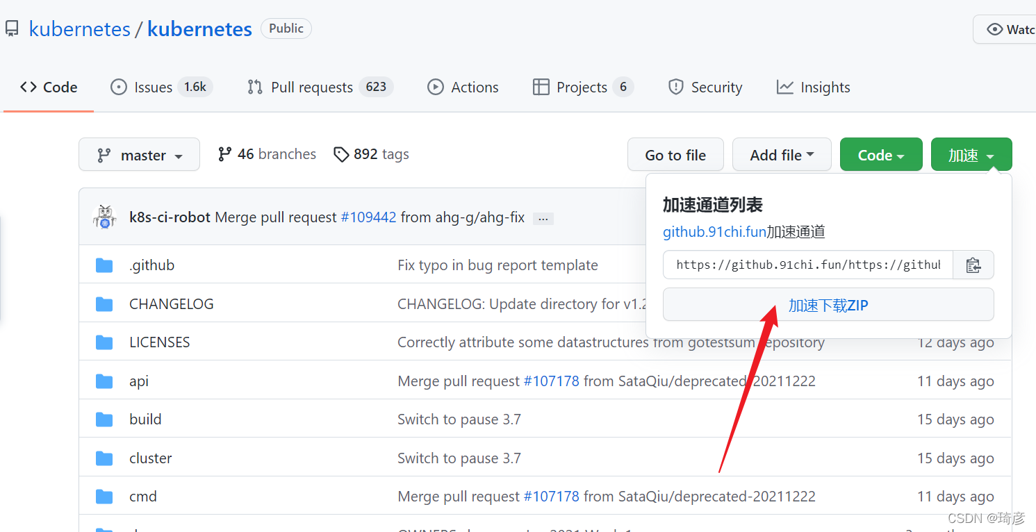Toggle the 加速 dropdown button
This screenshot has height=532, width=1036.
coord(971,154)
